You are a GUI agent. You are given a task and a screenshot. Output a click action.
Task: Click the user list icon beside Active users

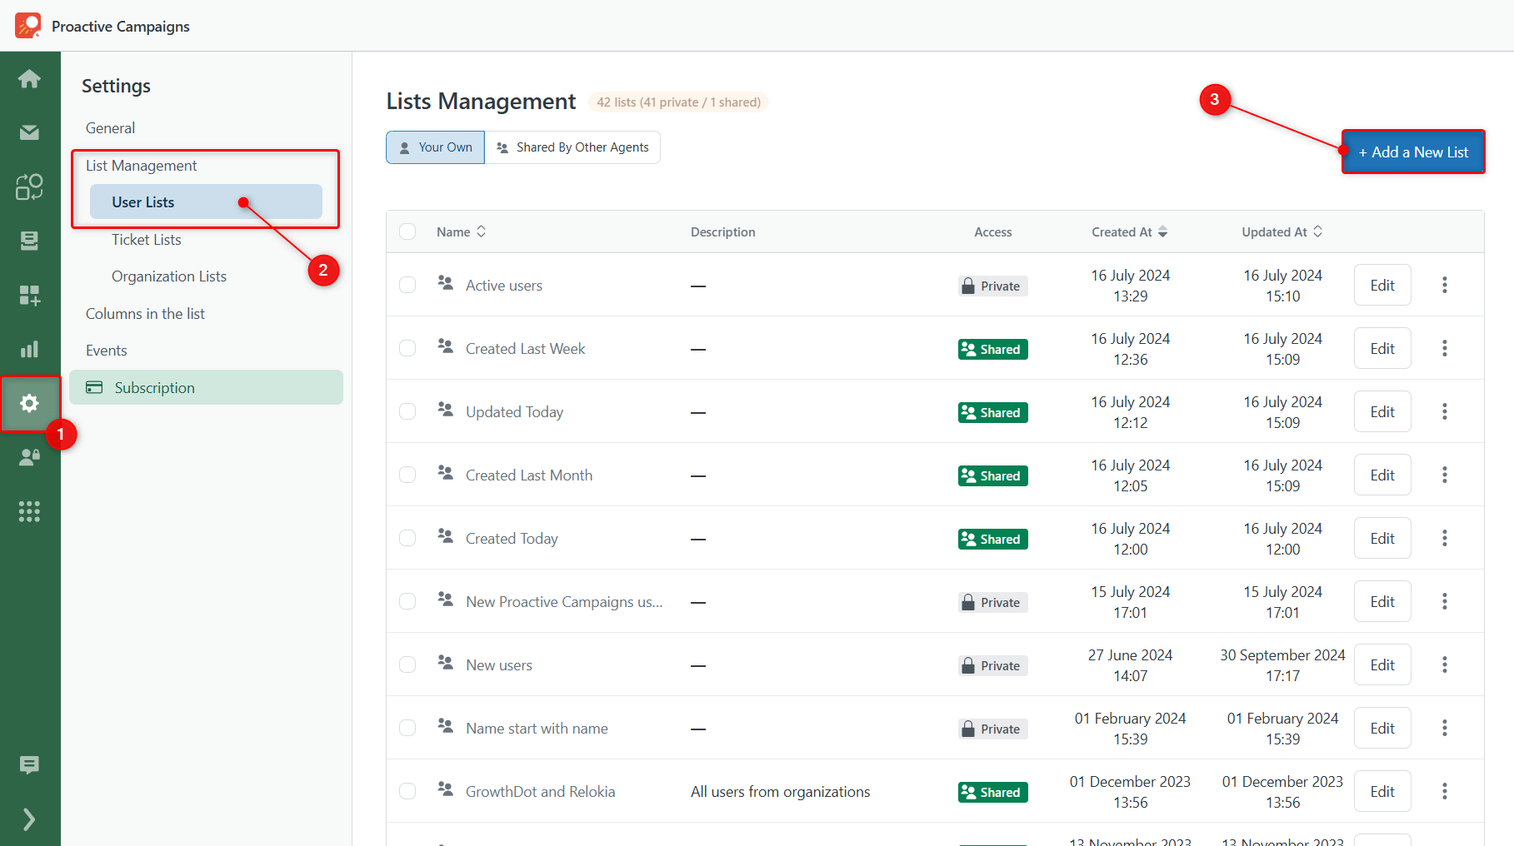(446, 283)
